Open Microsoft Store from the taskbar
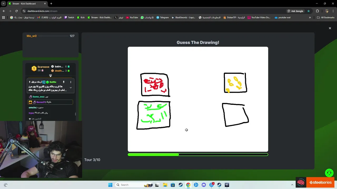337x189 pixels. (x=172, y=185)
